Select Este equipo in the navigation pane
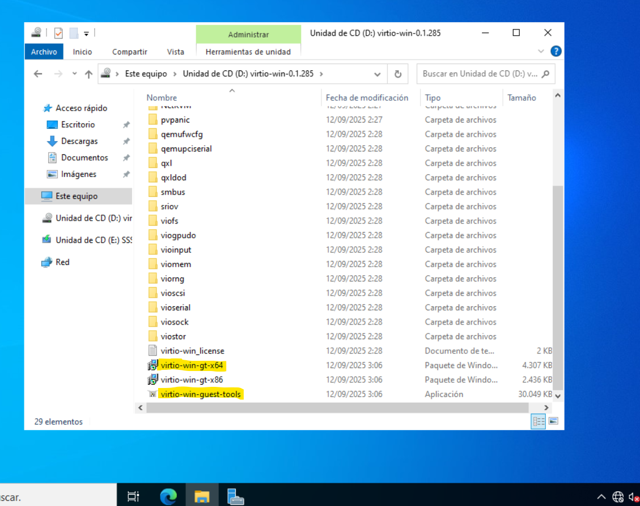Image resolution: width=640 pixels, height=506 pixels. coord(78,196)
